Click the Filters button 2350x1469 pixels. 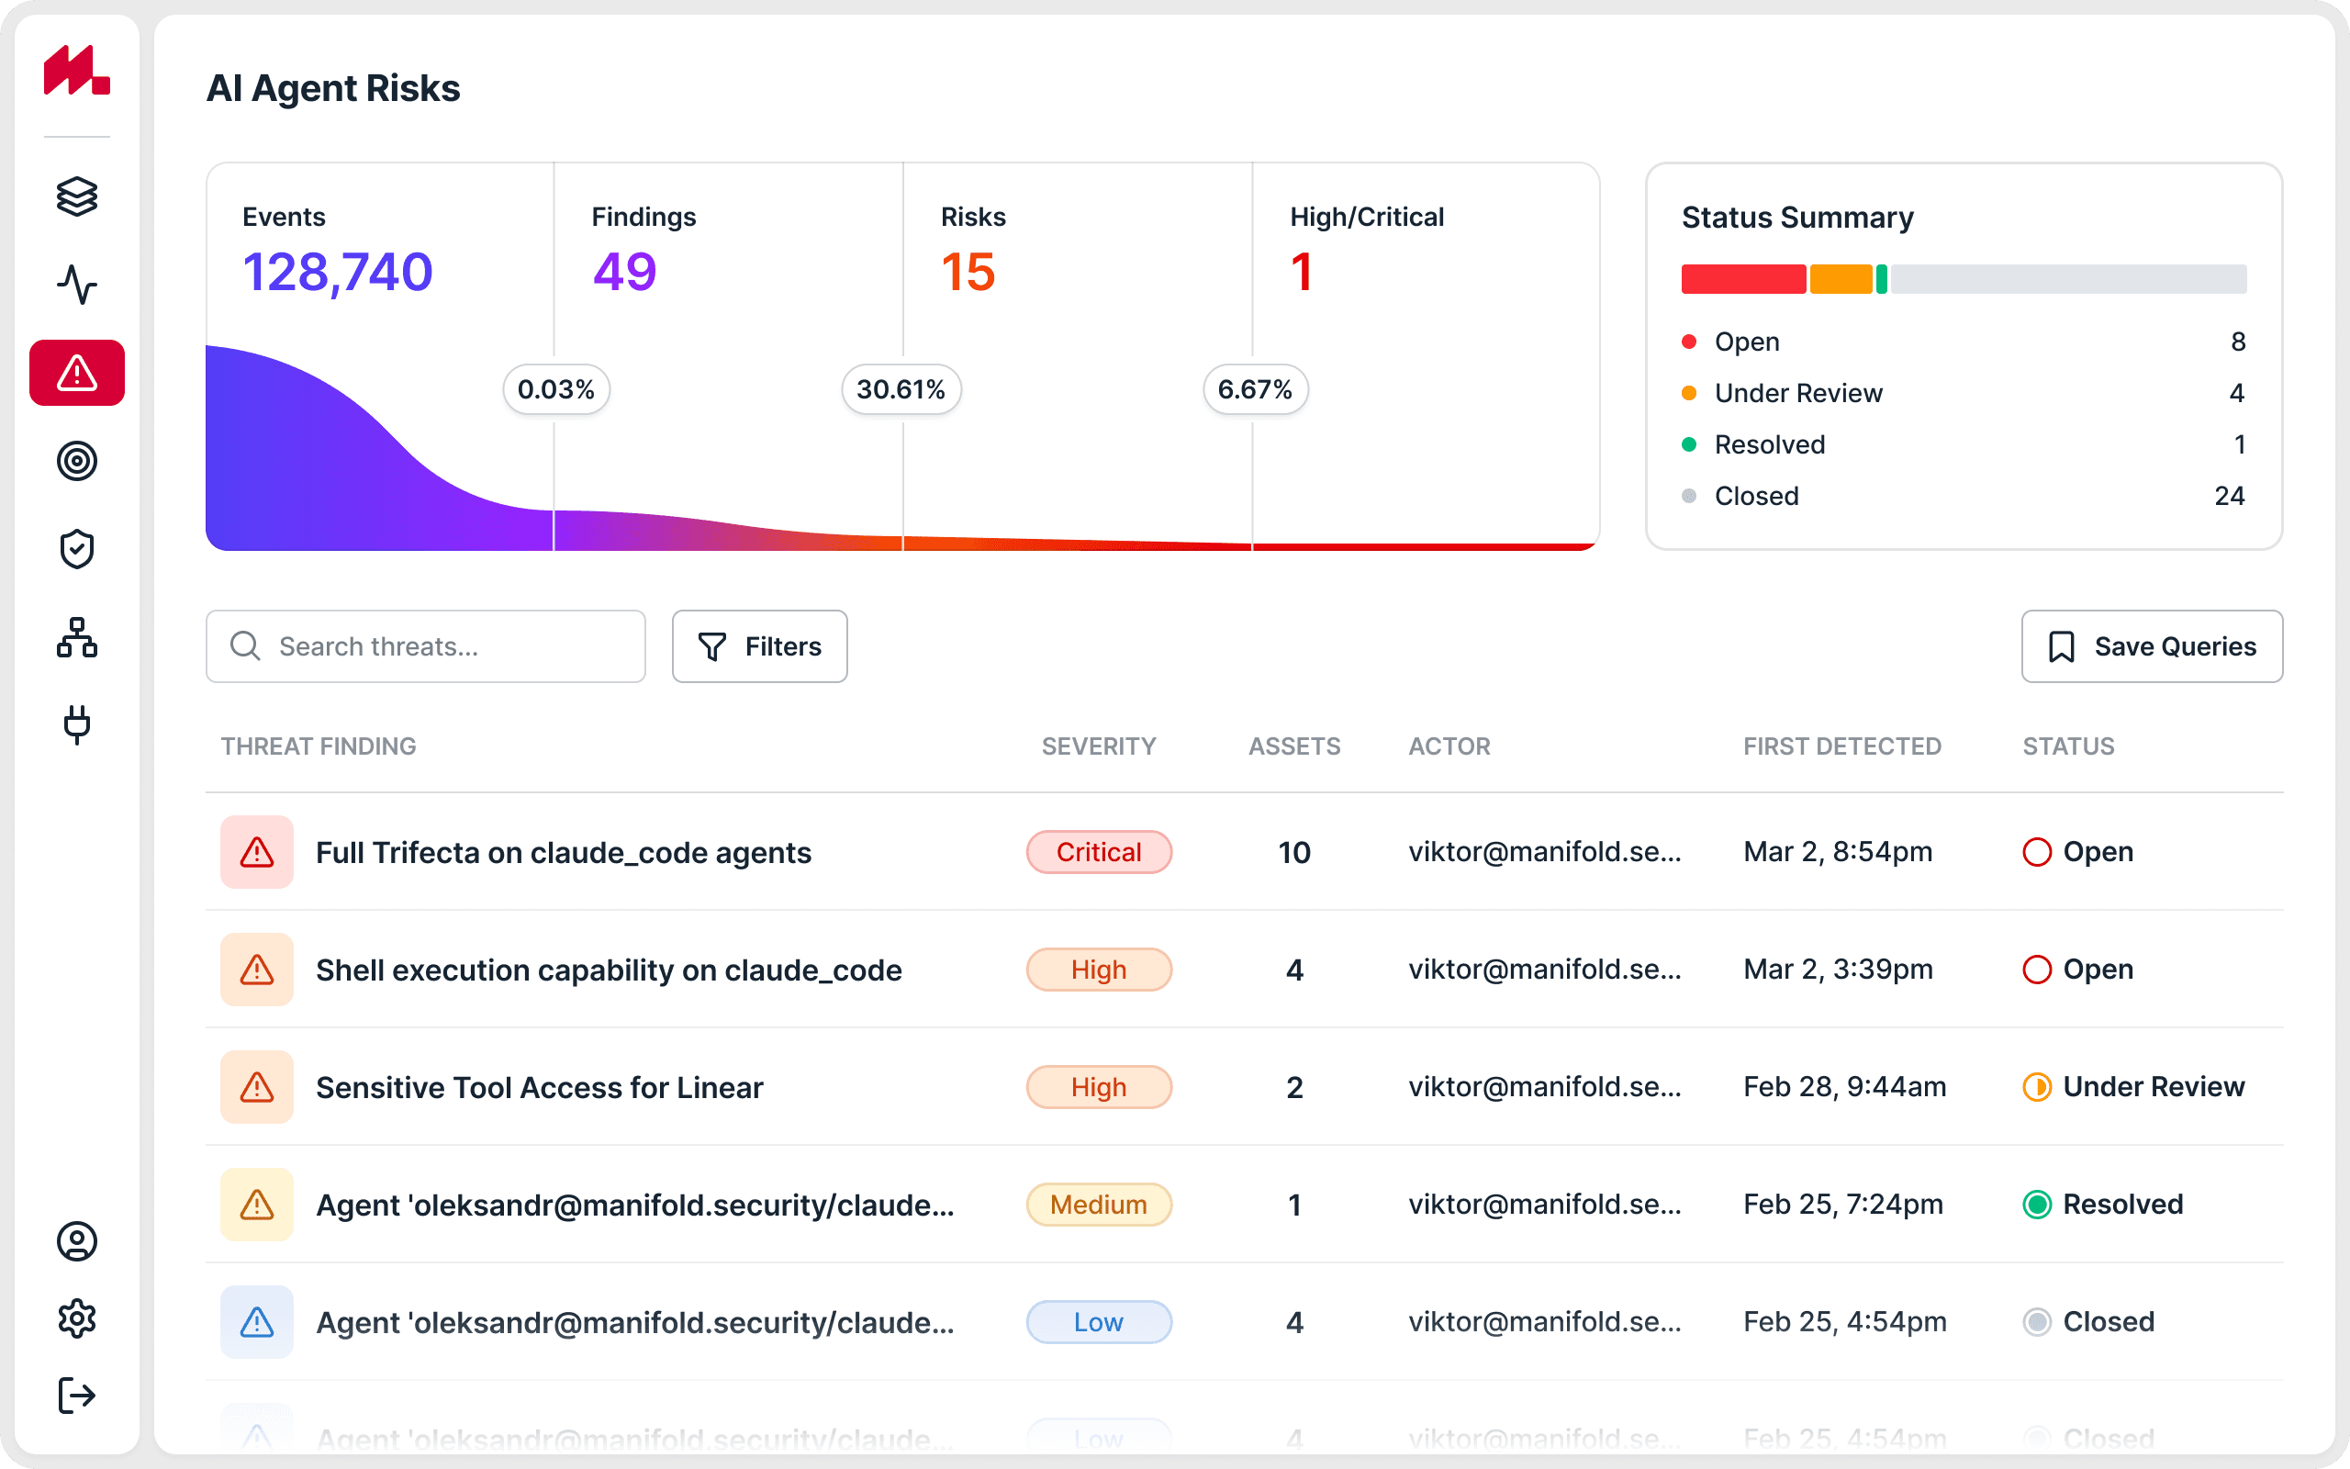point(759,646)
